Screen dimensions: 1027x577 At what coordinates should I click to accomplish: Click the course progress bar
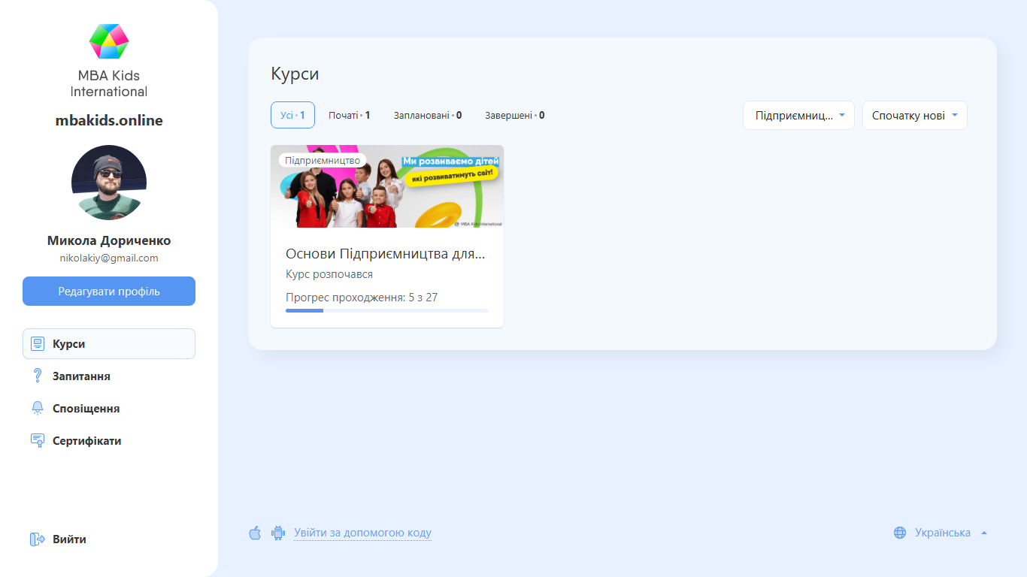[387, 310]
